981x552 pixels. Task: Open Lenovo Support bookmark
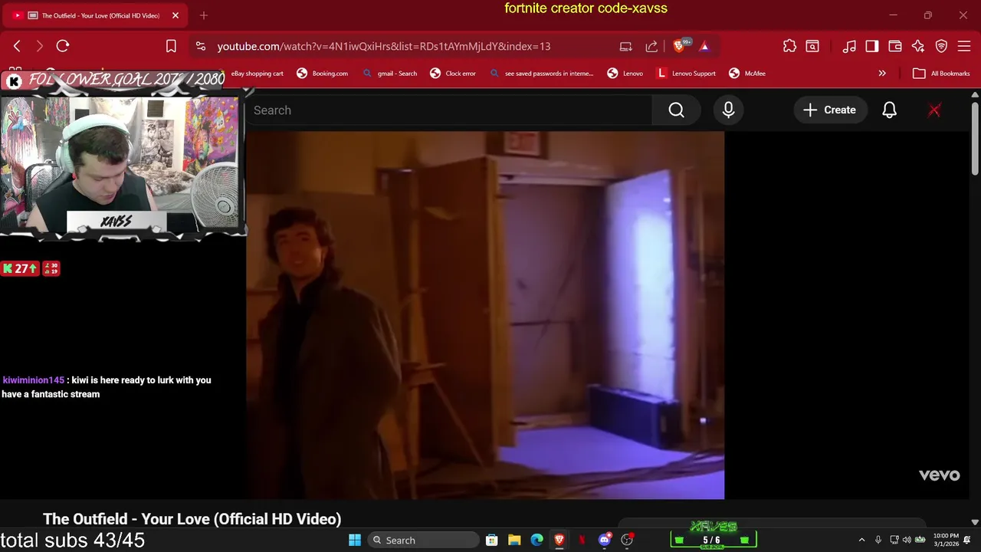tap(686, 74)
